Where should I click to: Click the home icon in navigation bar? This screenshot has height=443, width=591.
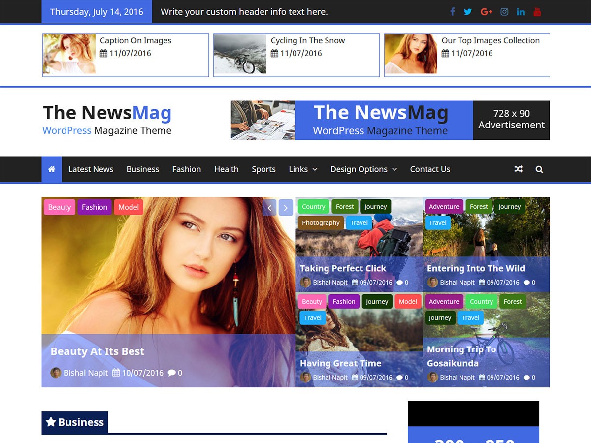tap(52, 169)
